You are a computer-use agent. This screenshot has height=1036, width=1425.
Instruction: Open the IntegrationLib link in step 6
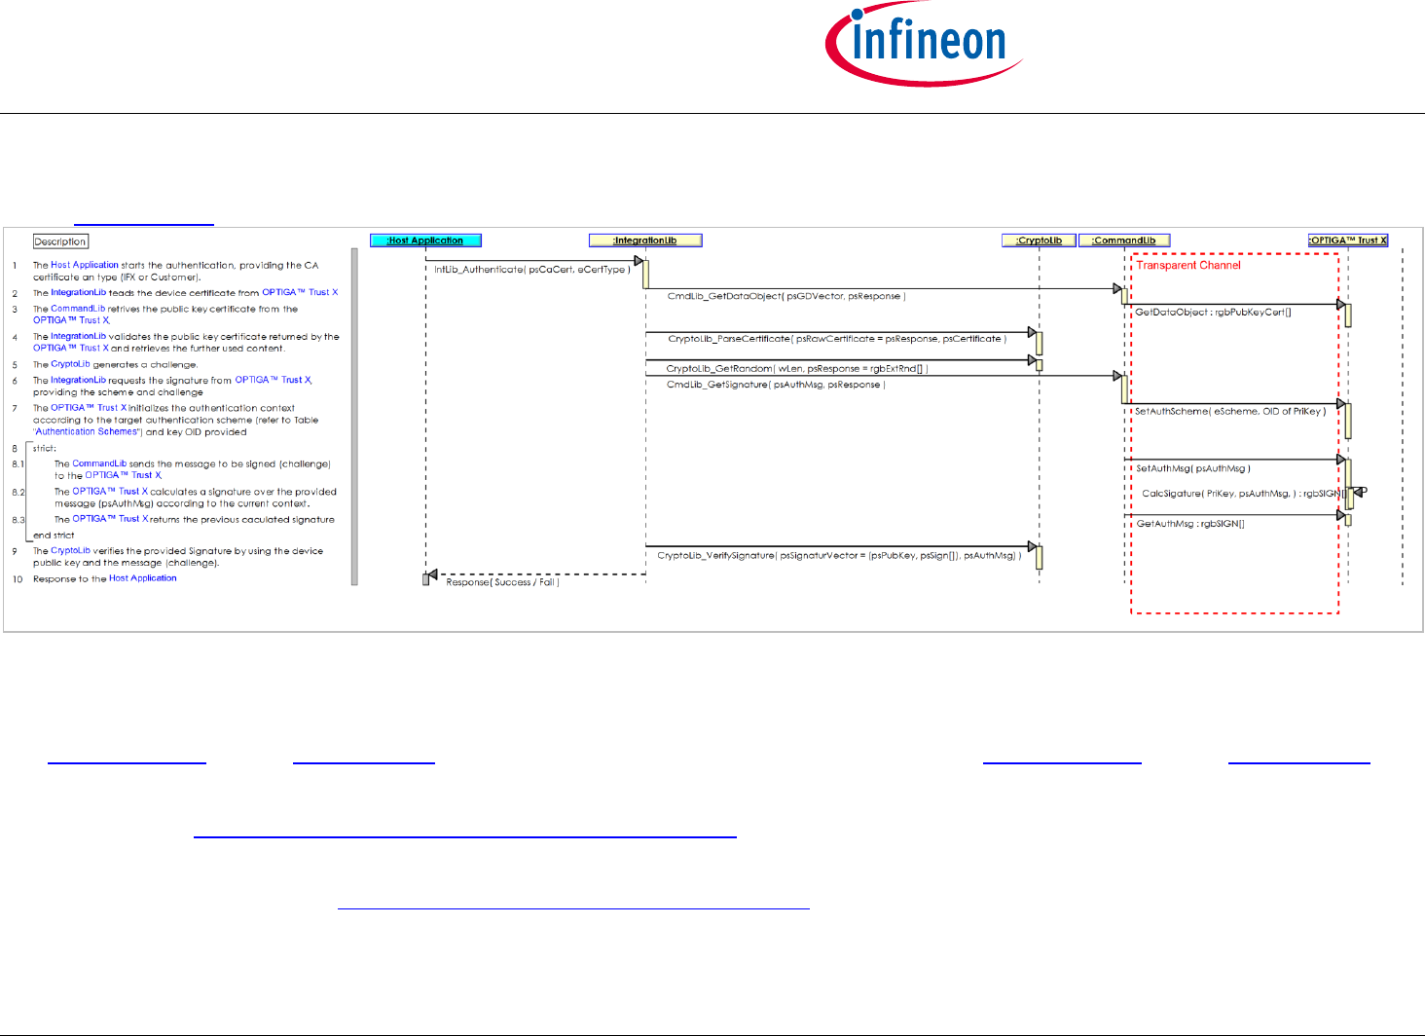click(x=78, y=380)
